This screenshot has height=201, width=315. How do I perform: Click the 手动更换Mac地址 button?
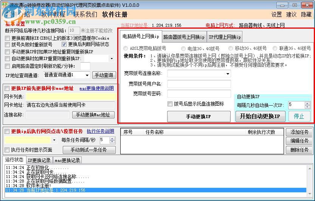pyautogui.click(x=93, y=115)
